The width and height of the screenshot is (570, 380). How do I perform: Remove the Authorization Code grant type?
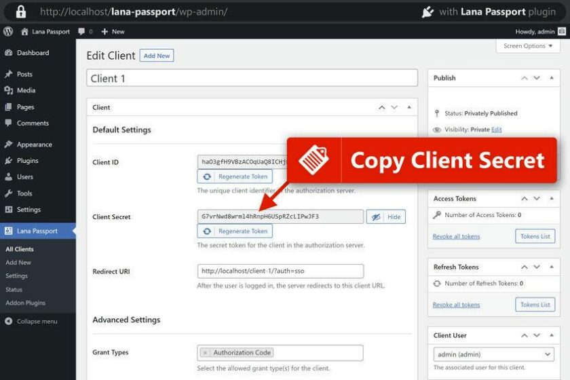[206, 353]
